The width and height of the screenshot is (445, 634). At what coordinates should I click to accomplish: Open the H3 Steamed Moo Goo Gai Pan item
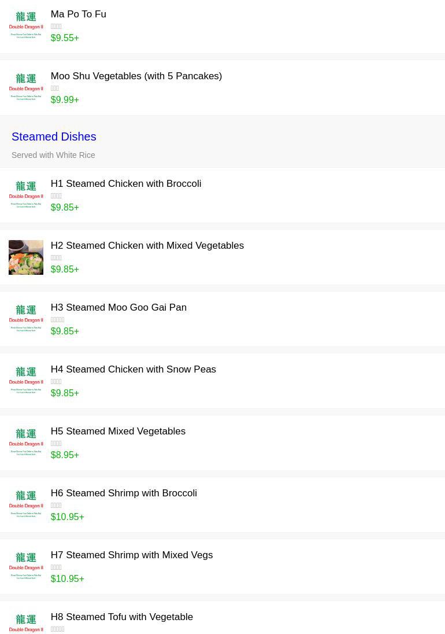118,308
